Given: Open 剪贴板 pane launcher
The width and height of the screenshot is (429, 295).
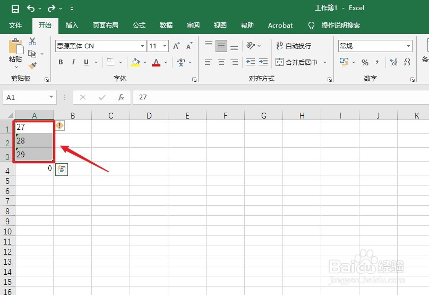Looking at the screenshot, I should 47,79.
